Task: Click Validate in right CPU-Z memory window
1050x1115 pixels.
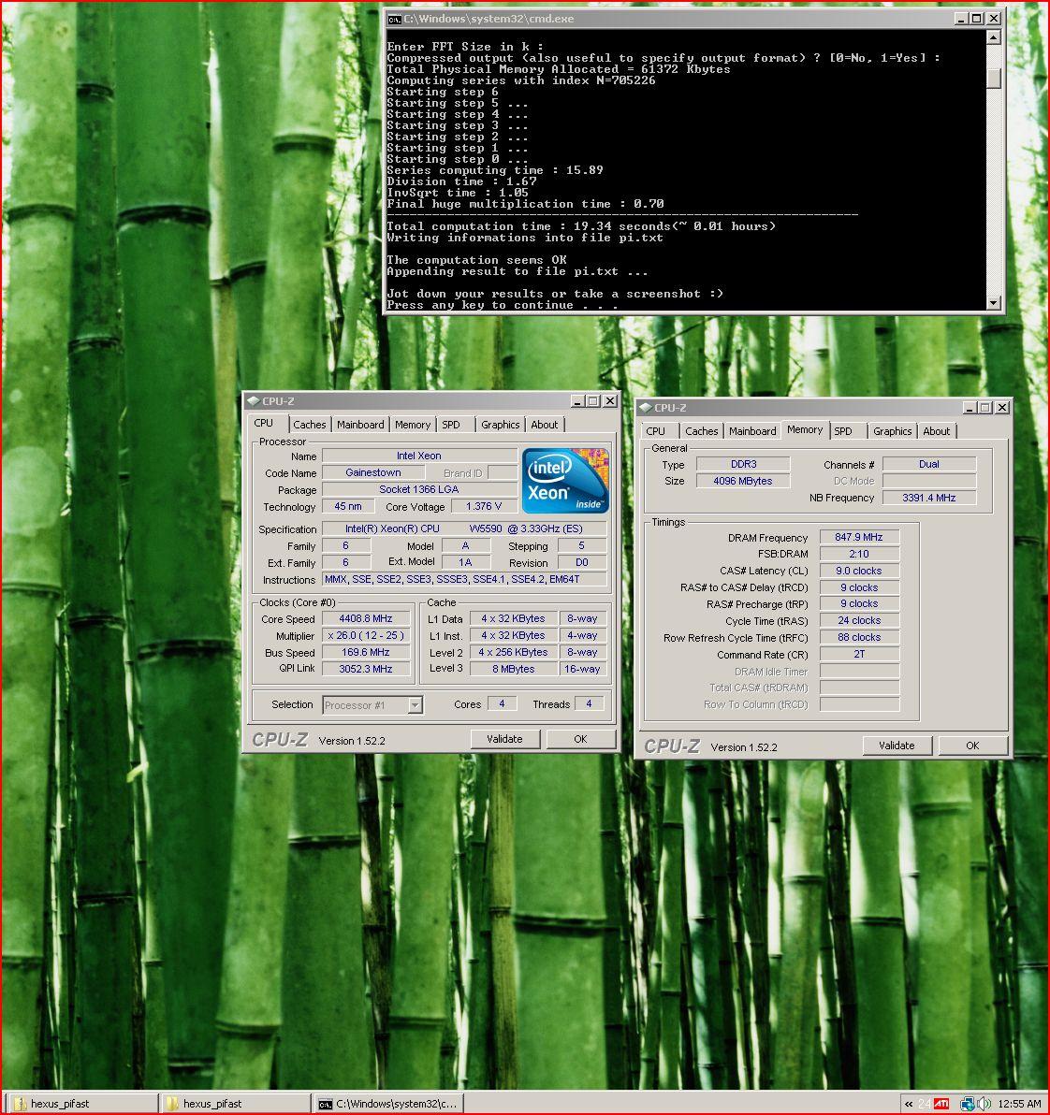Action: click(897, 746)
